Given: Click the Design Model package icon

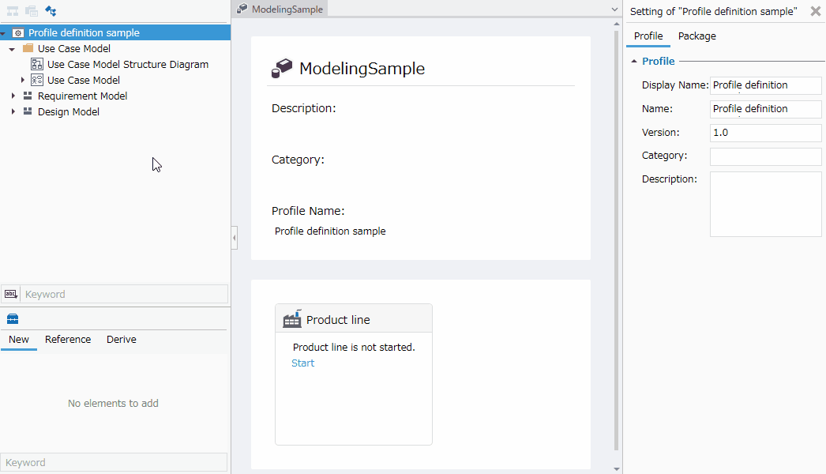Looking at the screenshot, I should [x=28, y=111].
